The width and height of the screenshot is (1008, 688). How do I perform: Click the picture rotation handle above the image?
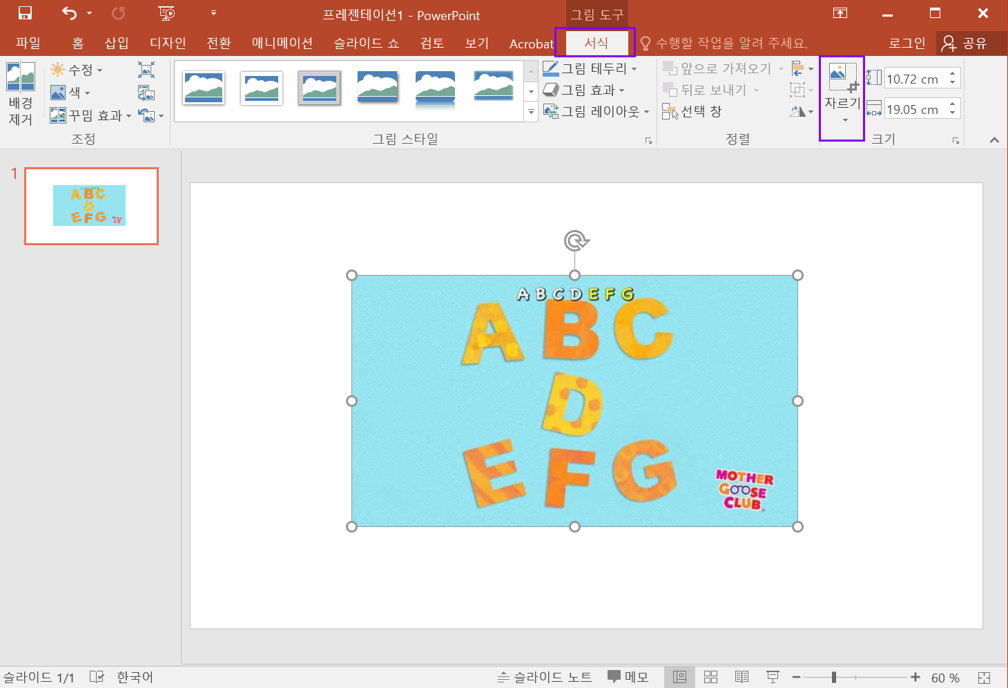coord(575,241)
